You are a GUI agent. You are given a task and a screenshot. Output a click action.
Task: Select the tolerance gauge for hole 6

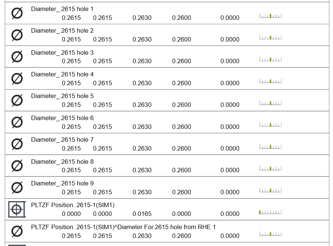[x=270, y=125]
